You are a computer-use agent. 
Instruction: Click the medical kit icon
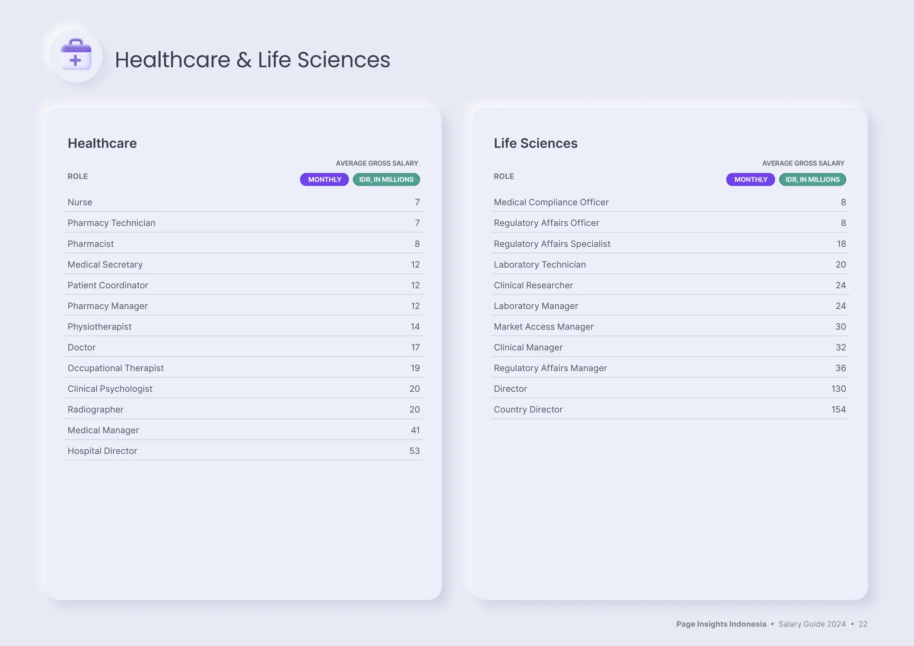76,55
